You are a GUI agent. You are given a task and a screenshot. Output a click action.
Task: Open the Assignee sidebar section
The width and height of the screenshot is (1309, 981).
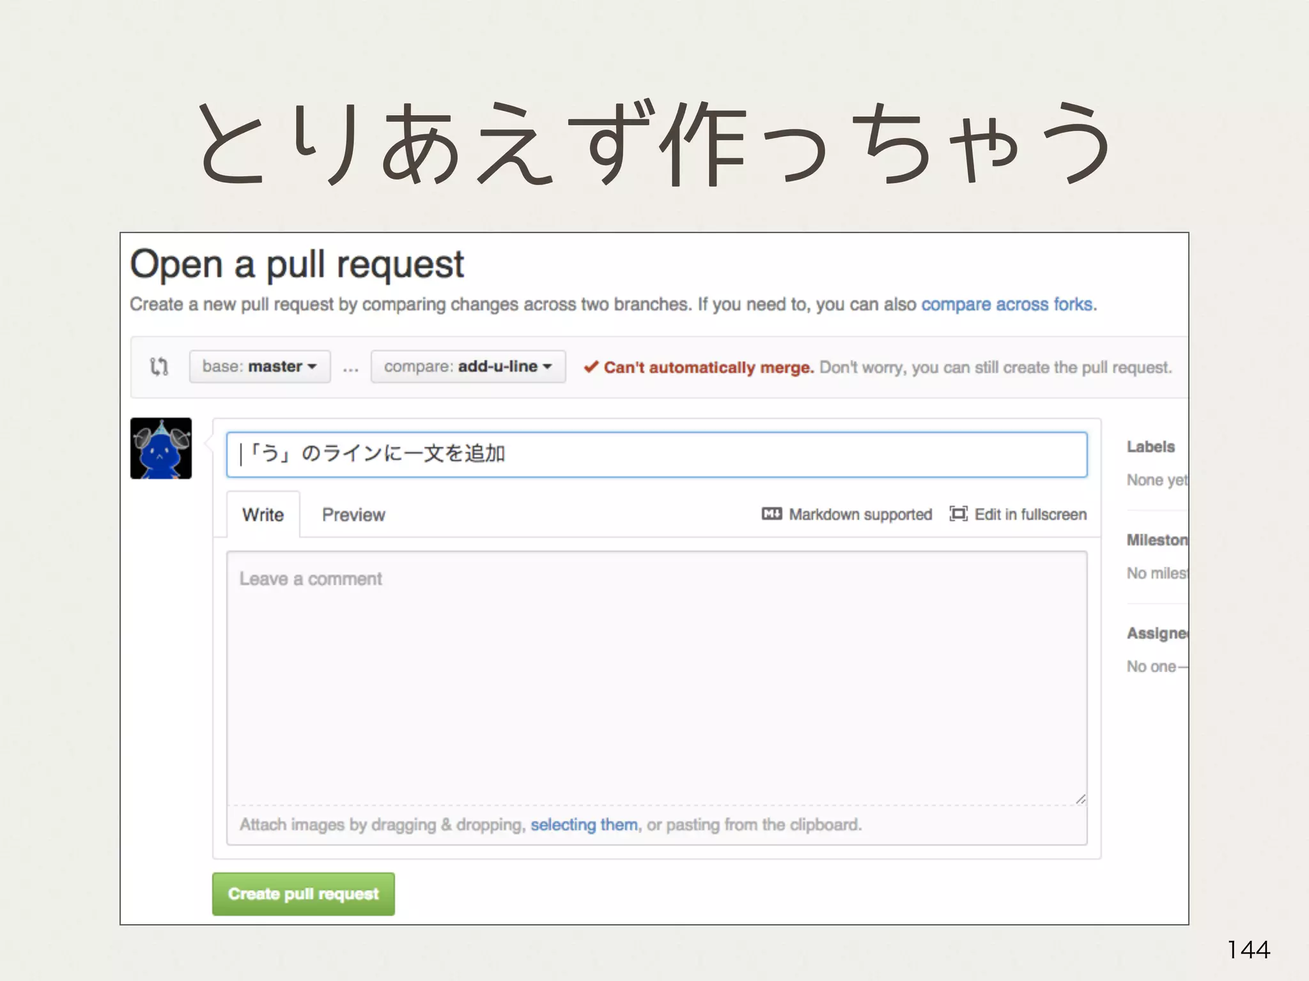tap(1156, 634)
